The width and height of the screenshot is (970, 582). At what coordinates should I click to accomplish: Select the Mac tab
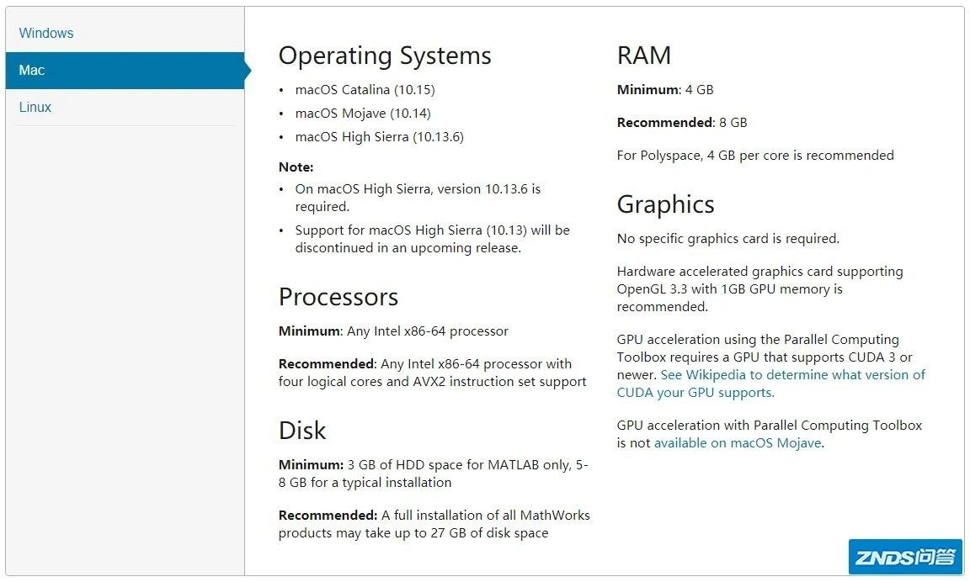tap(32, 71)
